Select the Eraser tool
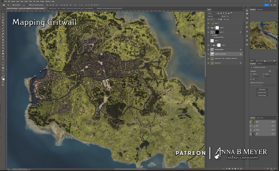Screen dimensions: 279x171 point(3,45)
